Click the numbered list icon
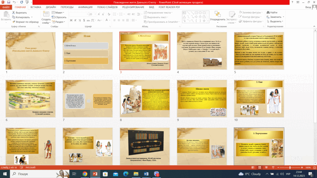The image size is (317, 178). 121,14
